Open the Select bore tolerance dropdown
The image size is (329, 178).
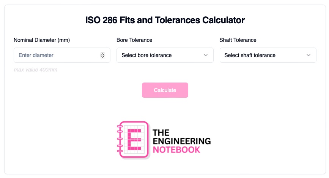165,55
